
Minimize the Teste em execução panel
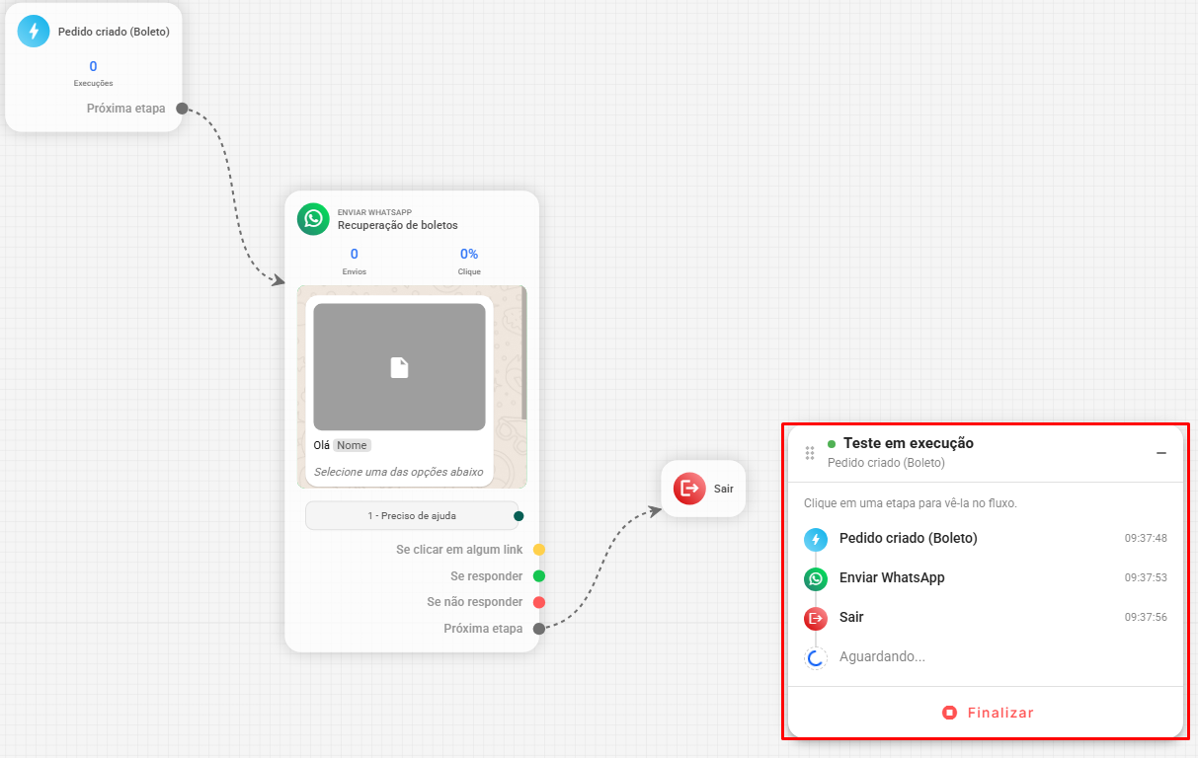[1161, 453]
